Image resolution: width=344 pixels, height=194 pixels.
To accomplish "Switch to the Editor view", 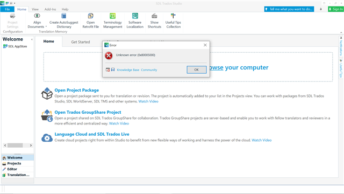I will click(18, 169).
